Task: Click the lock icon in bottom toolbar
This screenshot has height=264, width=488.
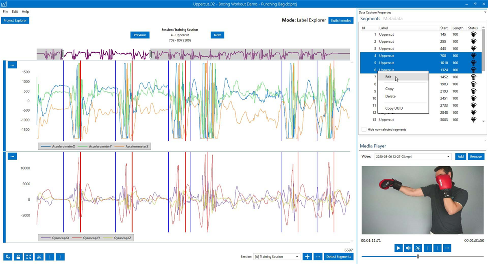Action: [x=18, y=257]
